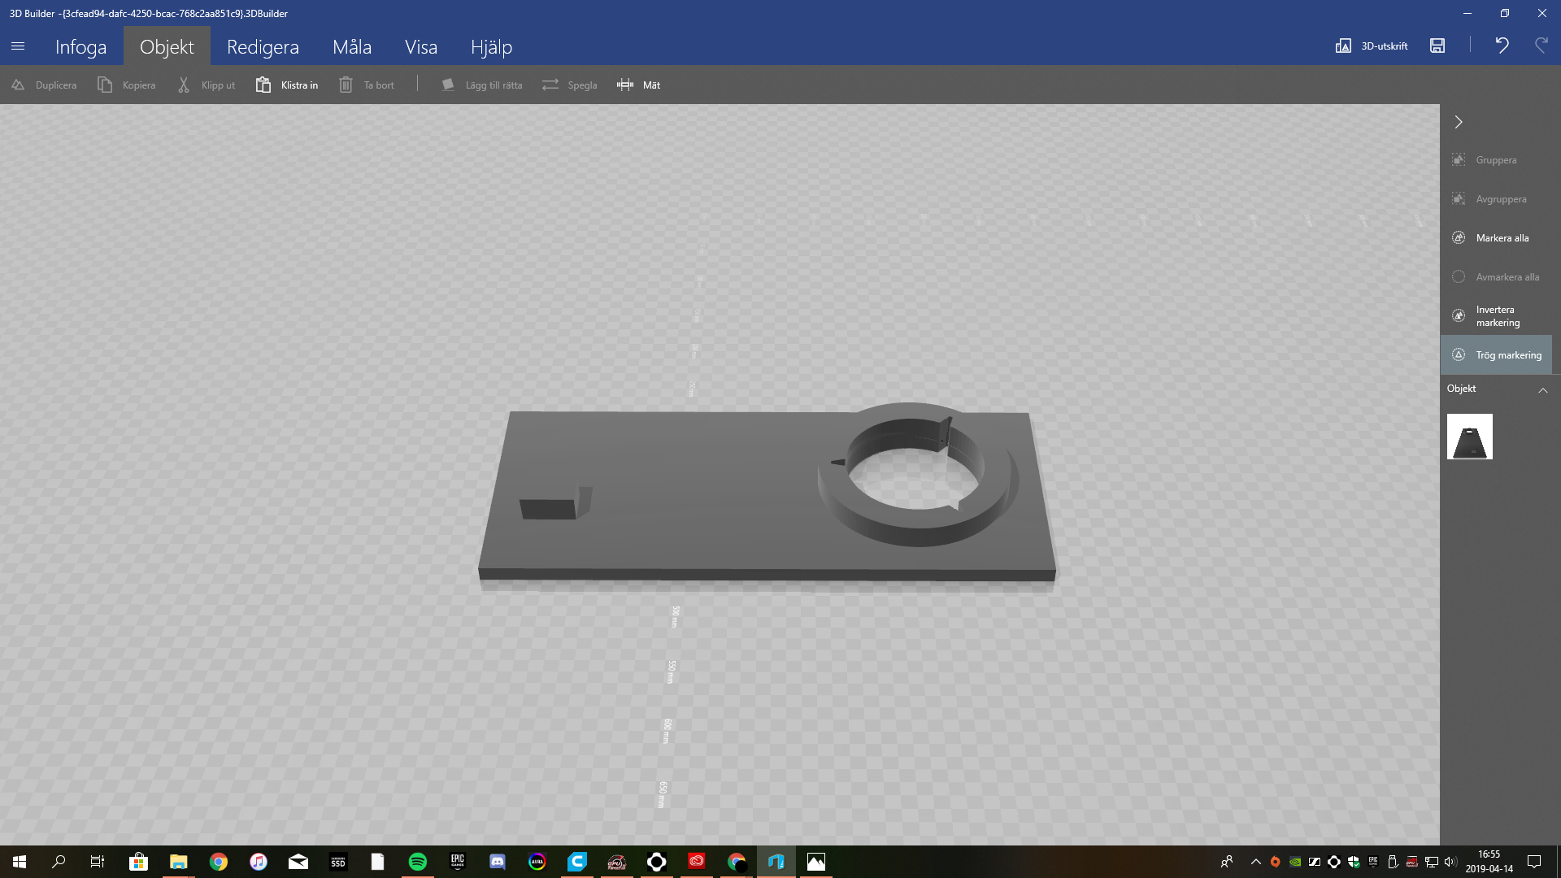Click Gruppera in the side panel

coord(1496,160)
